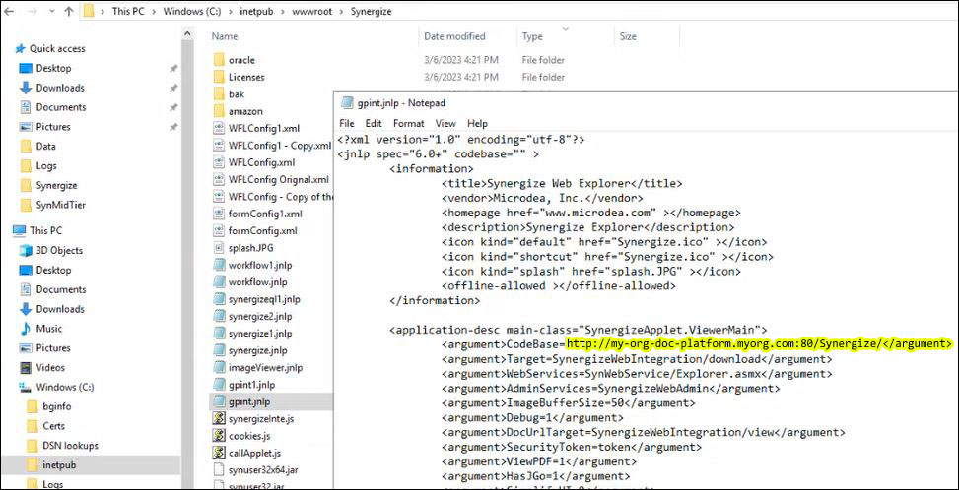Sort by the Date modified column header

pyautogui.click(x=454, y=36)
